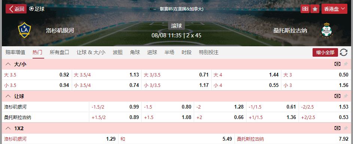Click the Santos Laguna team logo

click(327, 30)
